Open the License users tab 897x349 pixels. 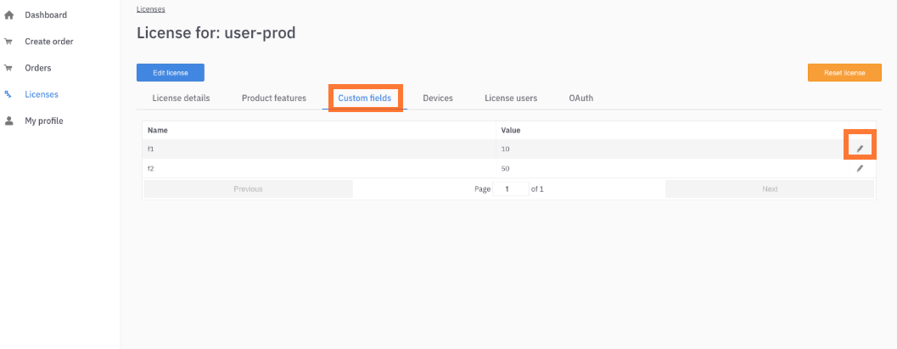[511, 99]
